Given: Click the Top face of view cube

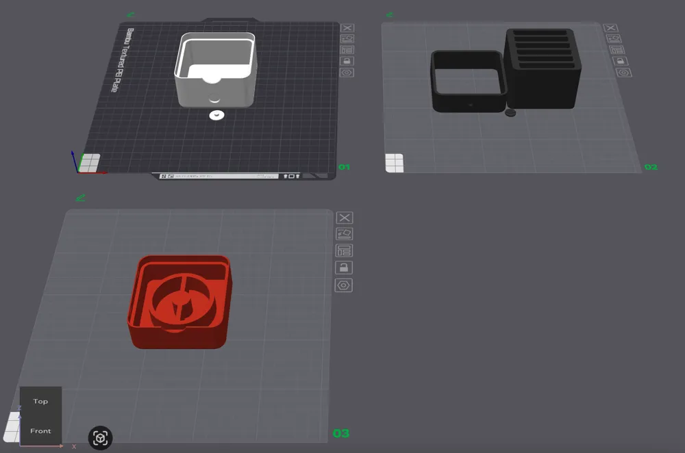Looking at the screenshot, I should pos(40,401).
